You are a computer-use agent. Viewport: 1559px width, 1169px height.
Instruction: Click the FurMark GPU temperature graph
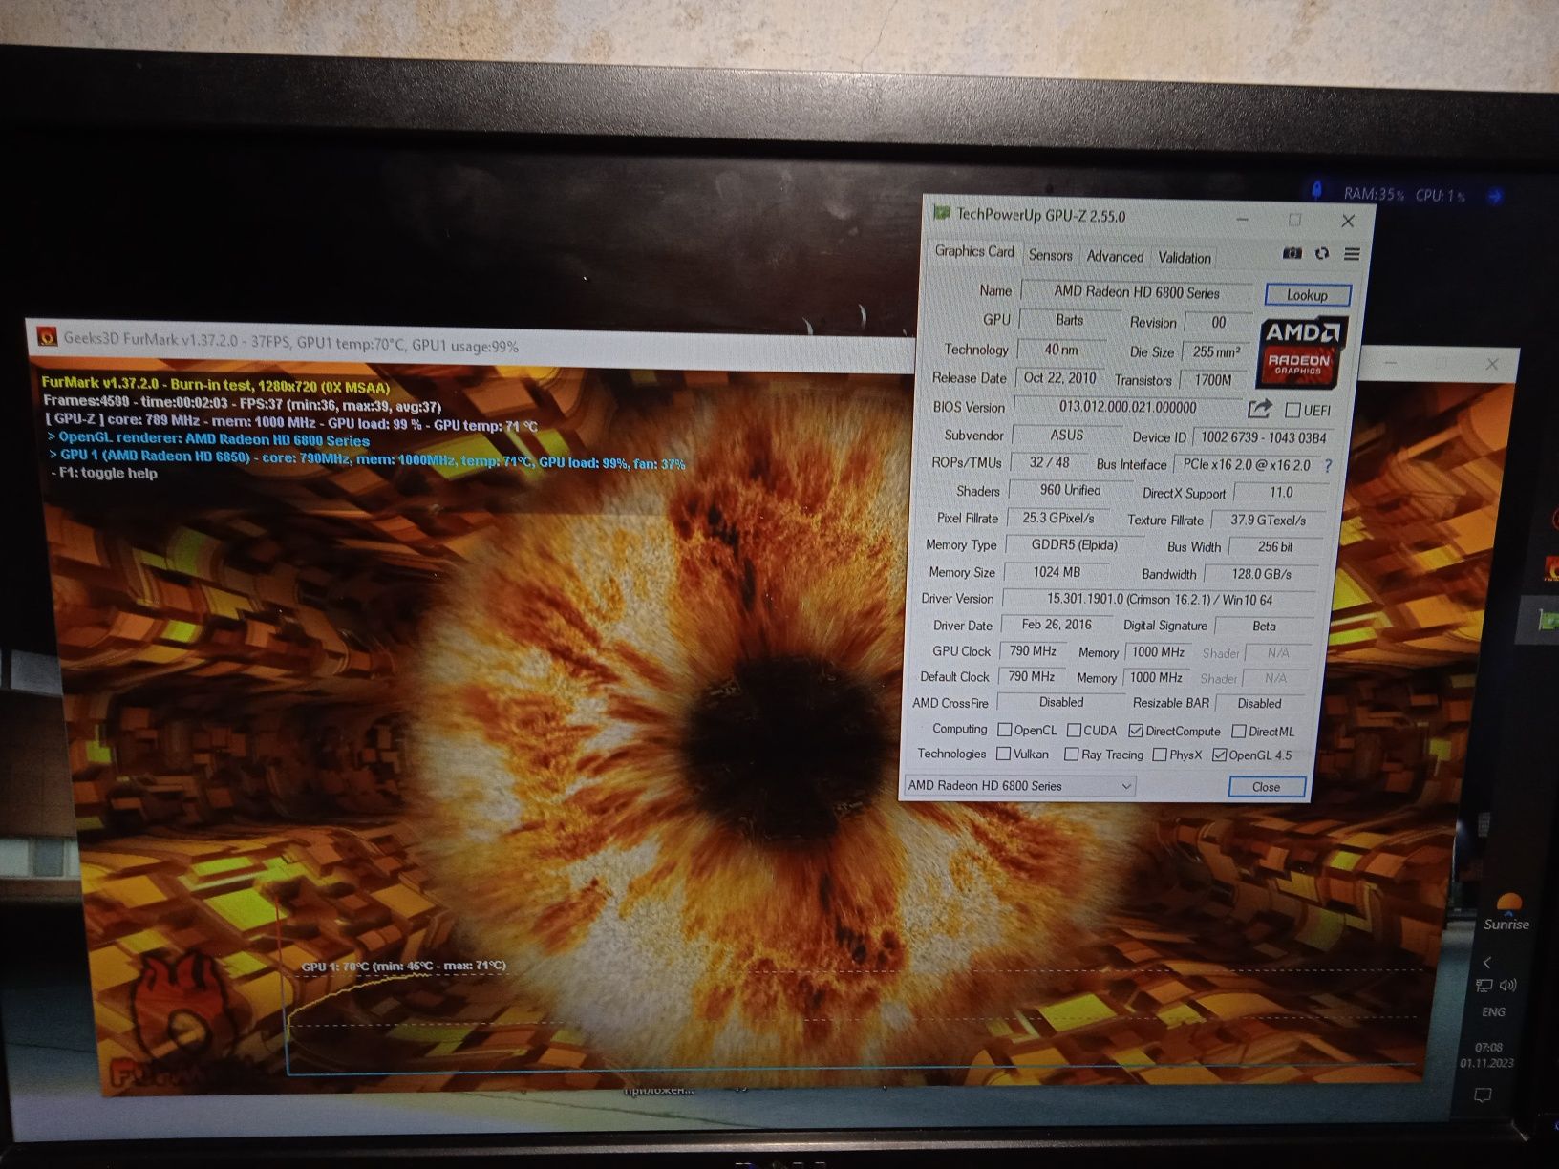click(855, 1017)
